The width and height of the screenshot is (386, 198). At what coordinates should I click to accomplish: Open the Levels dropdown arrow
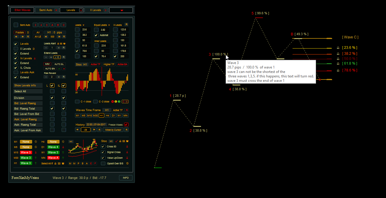[x=84, y=25]
